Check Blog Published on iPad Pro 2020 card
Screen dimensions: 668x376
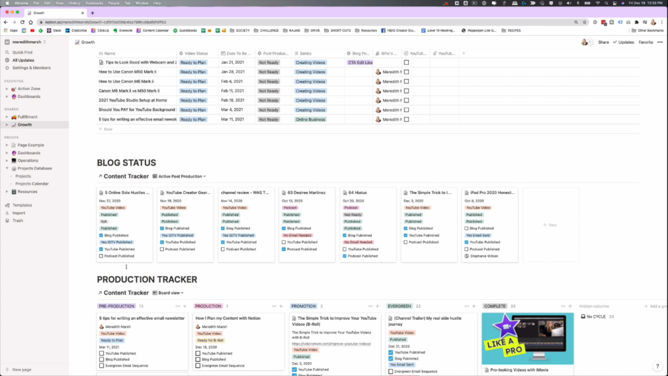click(466, 228)
